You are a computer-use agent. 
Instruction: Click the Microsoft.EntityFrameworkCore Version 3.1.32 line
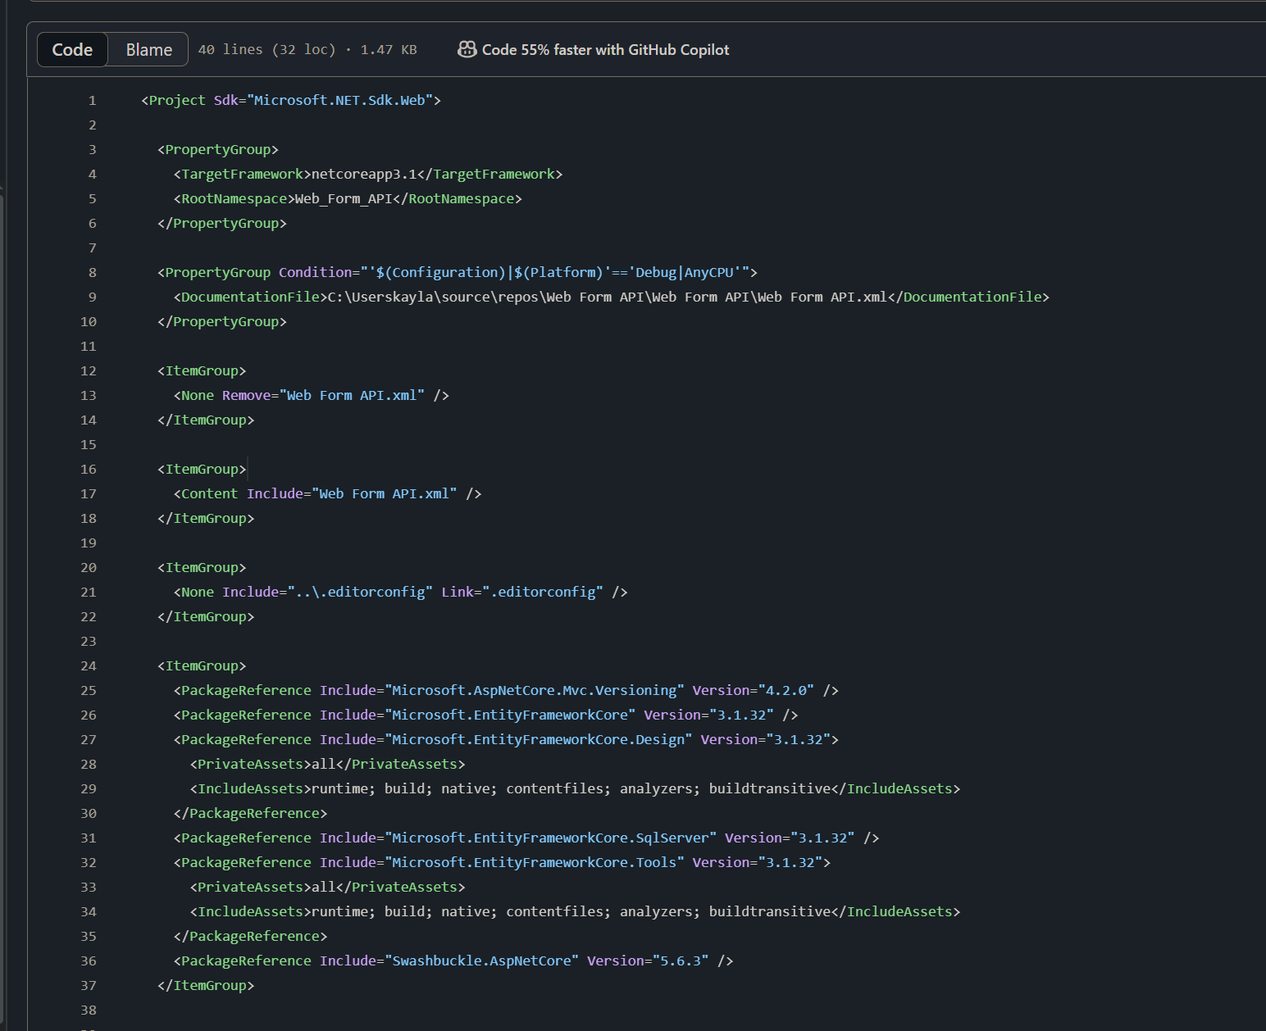(486, 715)
